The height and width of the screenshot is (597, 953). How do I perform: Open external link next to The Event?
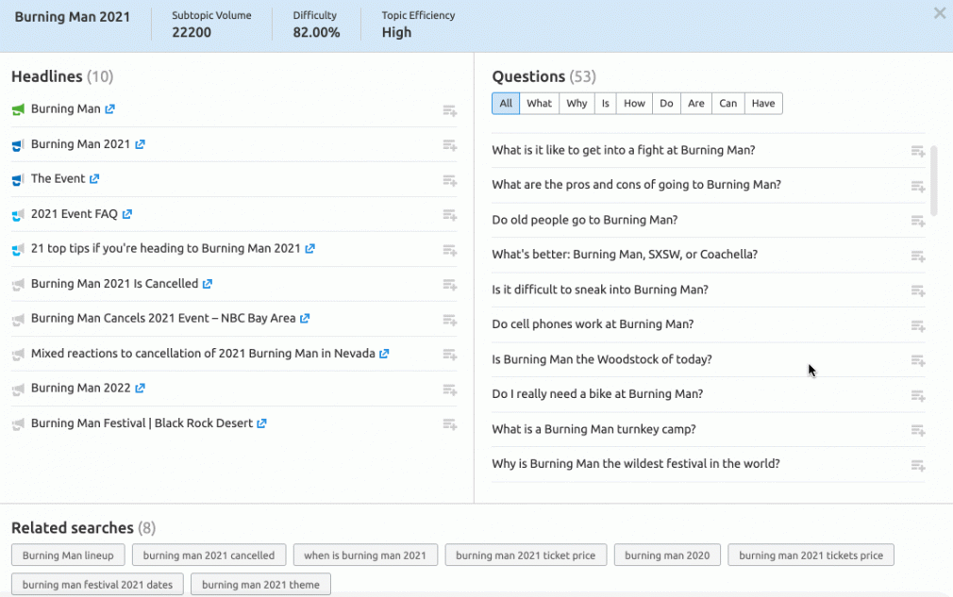[94, 179]
